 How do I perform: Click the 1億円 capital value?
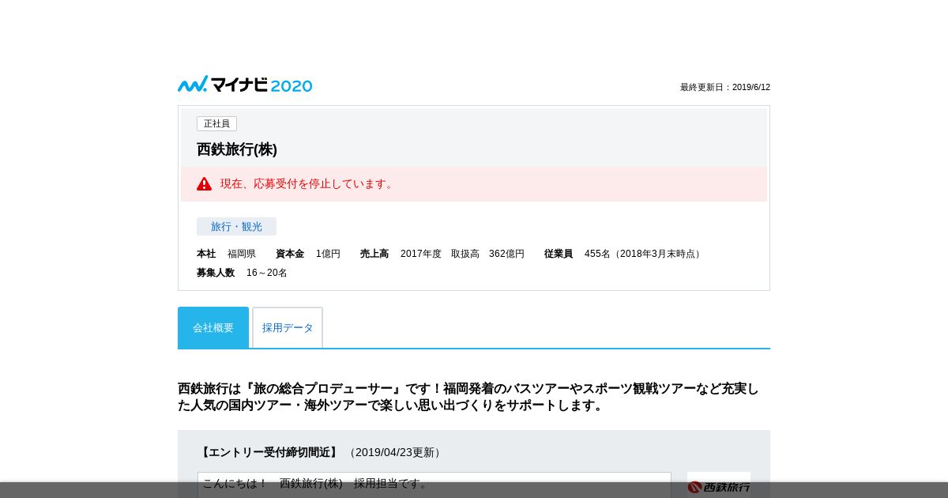point(328,254)
